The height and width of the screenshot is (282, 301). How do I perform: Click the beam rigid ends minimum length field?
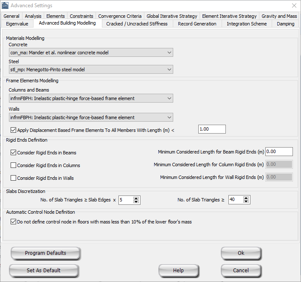click(x=279, y=152)
